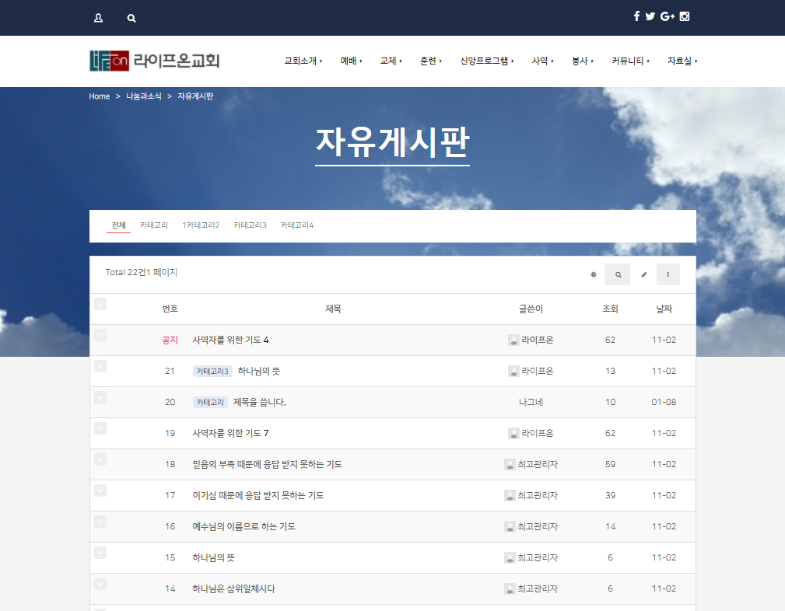
Task: Open the board search magnifier icon
Action: pyautogui.click(x=617, y=274)
